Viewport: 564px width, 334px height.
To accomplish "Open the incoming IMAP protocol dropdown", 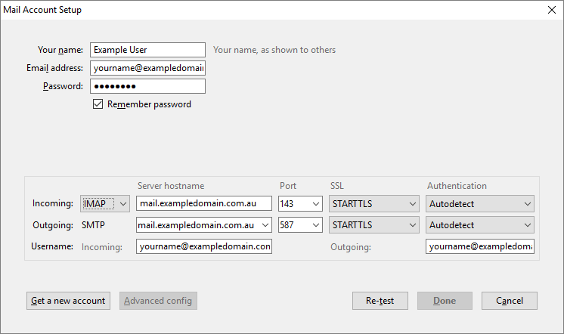I will (x=104, y=203).
